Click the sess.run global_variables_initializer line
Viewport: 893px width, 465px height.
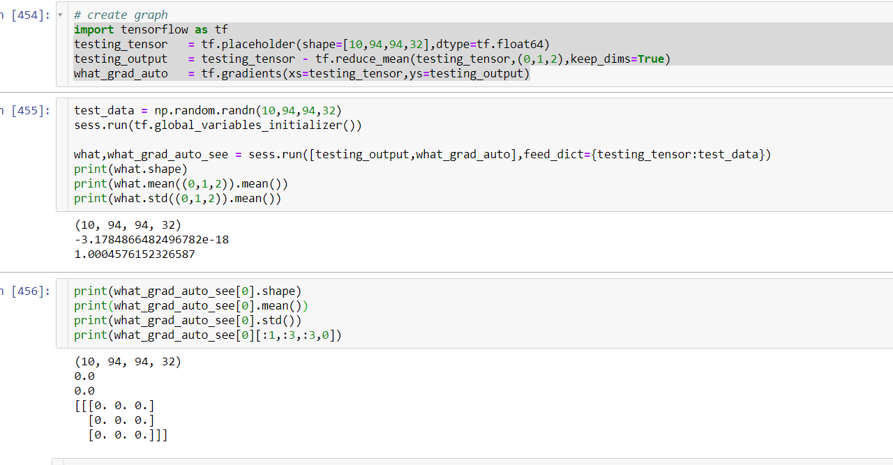click(218, 125)
